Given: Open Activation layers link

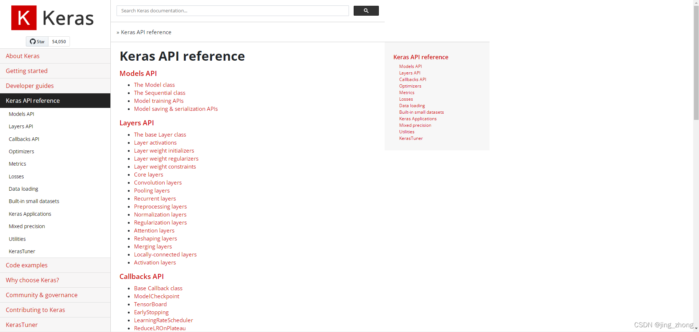Looking at the screenshot, I should (x=155, y=263).
